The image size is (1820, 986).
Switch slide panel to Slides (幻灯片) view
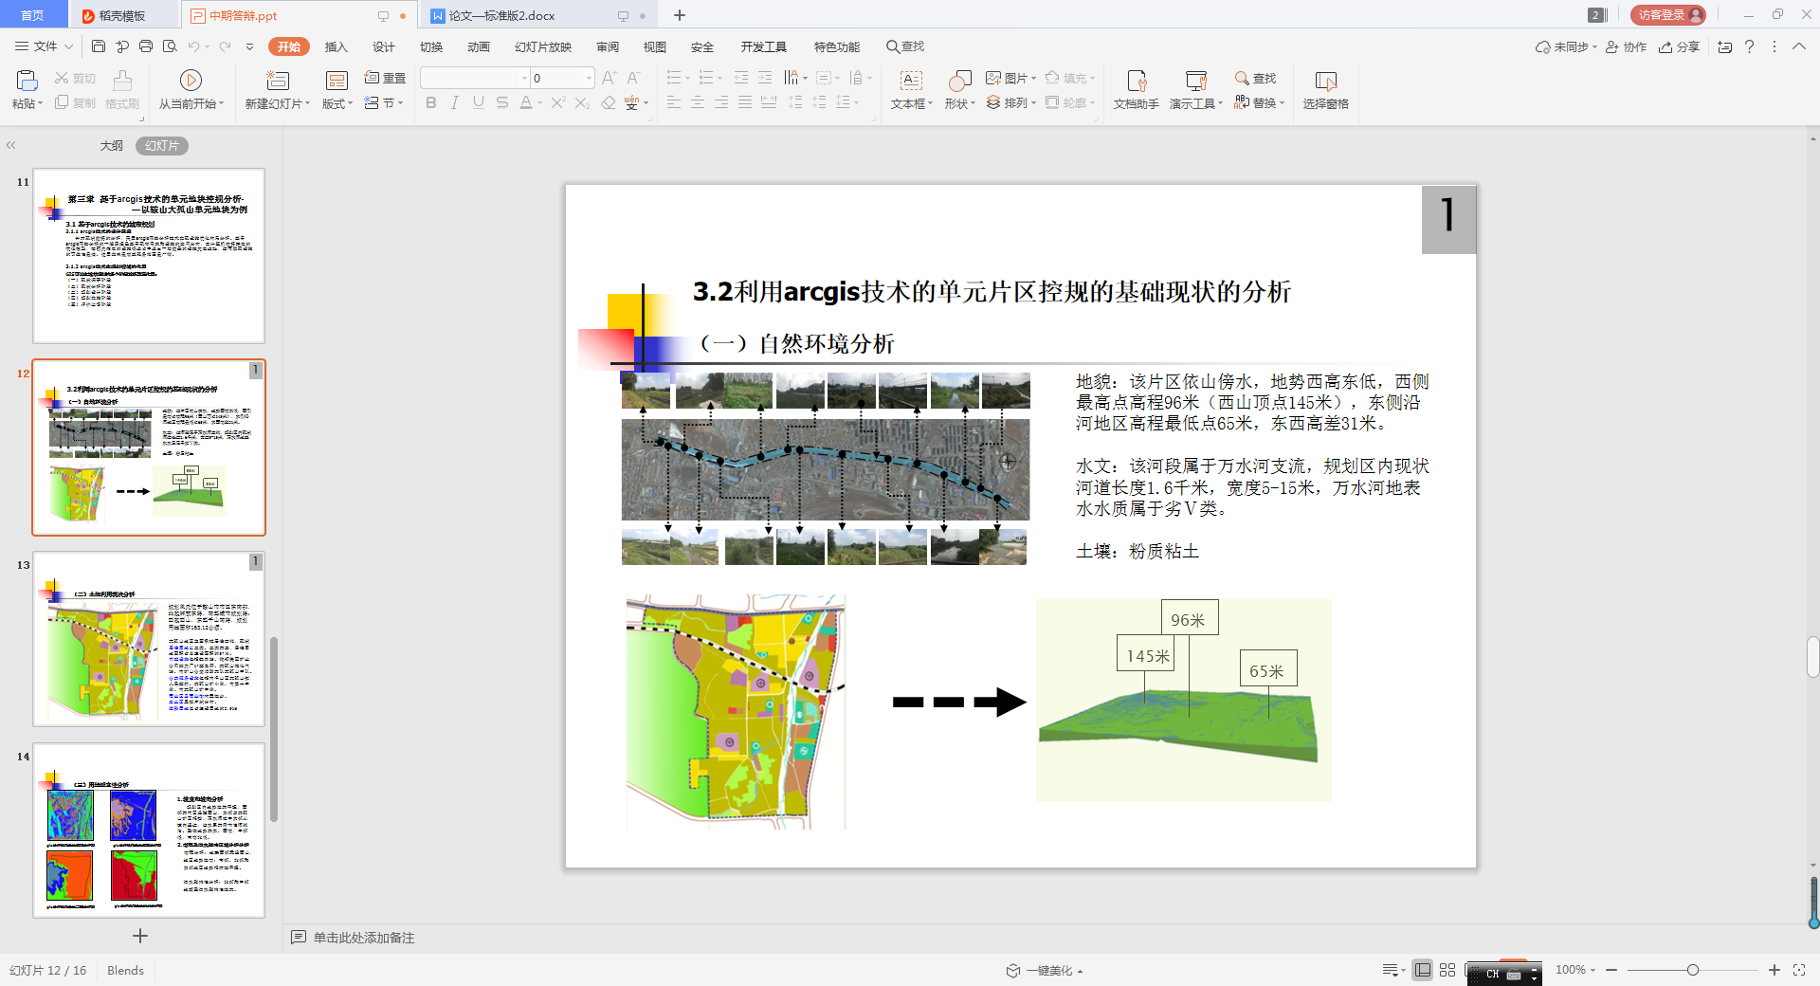tap(162, 145)
